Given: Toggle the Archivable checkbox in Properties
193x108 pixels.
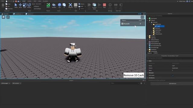Looking at the screenshot, I should pyautogui.click(x=173, y=75).
